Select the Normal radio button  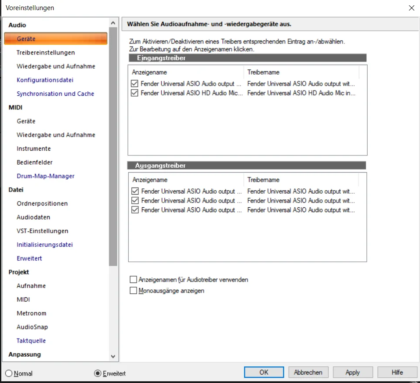[x=9, y=373]
